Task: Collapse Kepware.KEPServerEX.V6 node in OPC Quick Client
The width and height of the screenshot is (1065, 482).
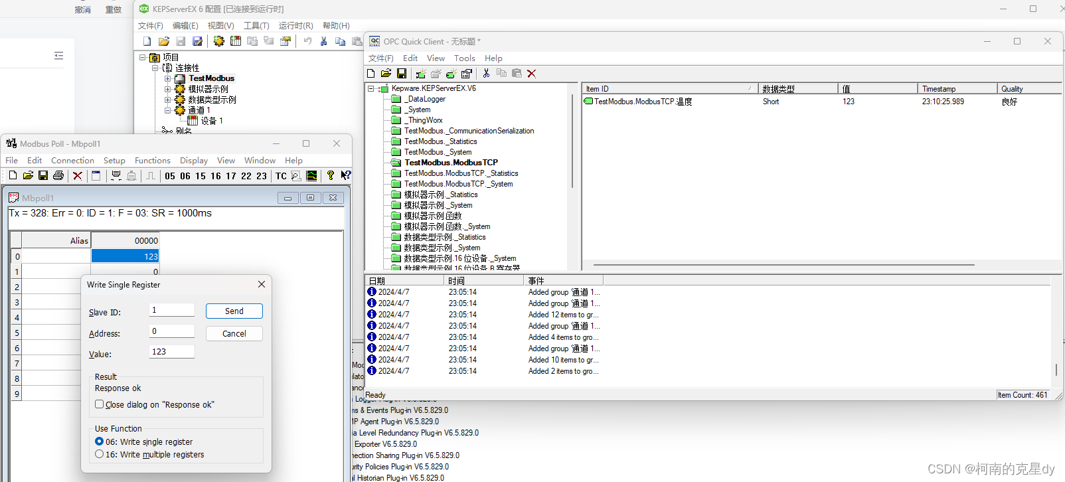Action: point(370,88)
